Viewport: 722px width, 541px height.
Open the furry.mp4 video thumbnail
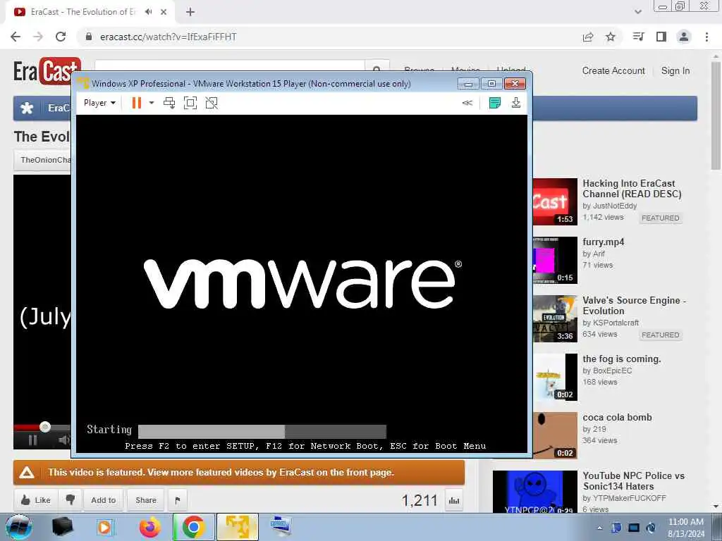(x=555, y=261)
